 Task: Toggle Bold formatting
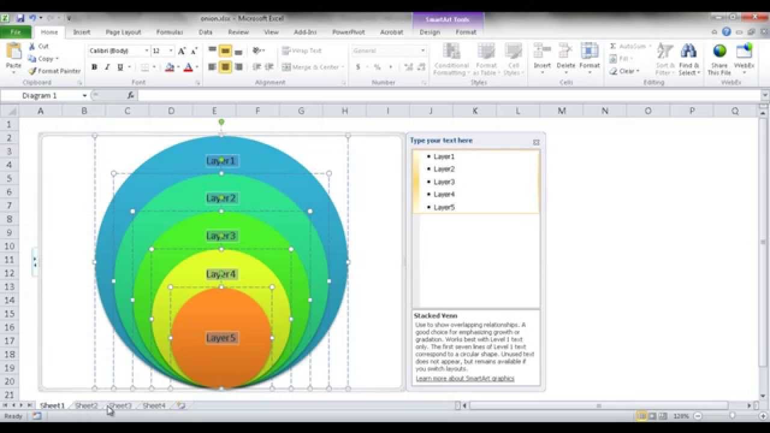[x=94, y=67]
